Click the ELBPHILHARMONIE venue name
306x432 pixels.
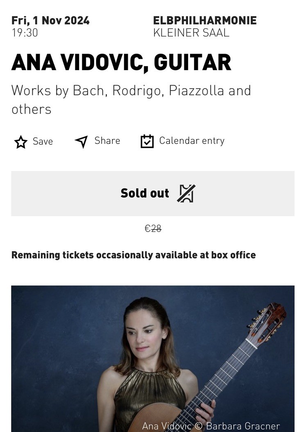(205, 20)
